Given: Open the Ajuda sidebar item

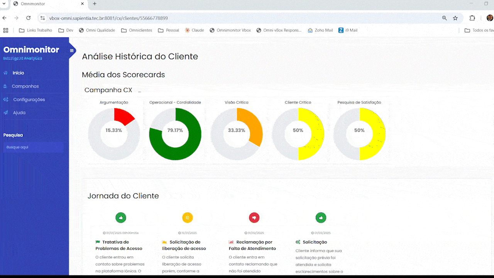Looking at the screenshot, I should (19, 113).
